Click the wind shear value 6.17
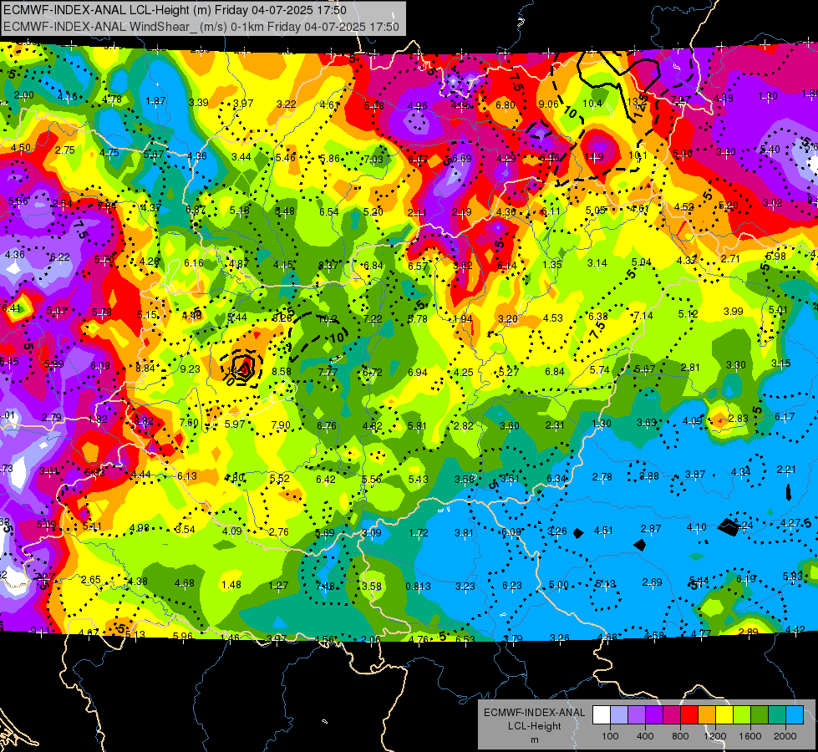 pyautogui.click(x=785, y=416)
